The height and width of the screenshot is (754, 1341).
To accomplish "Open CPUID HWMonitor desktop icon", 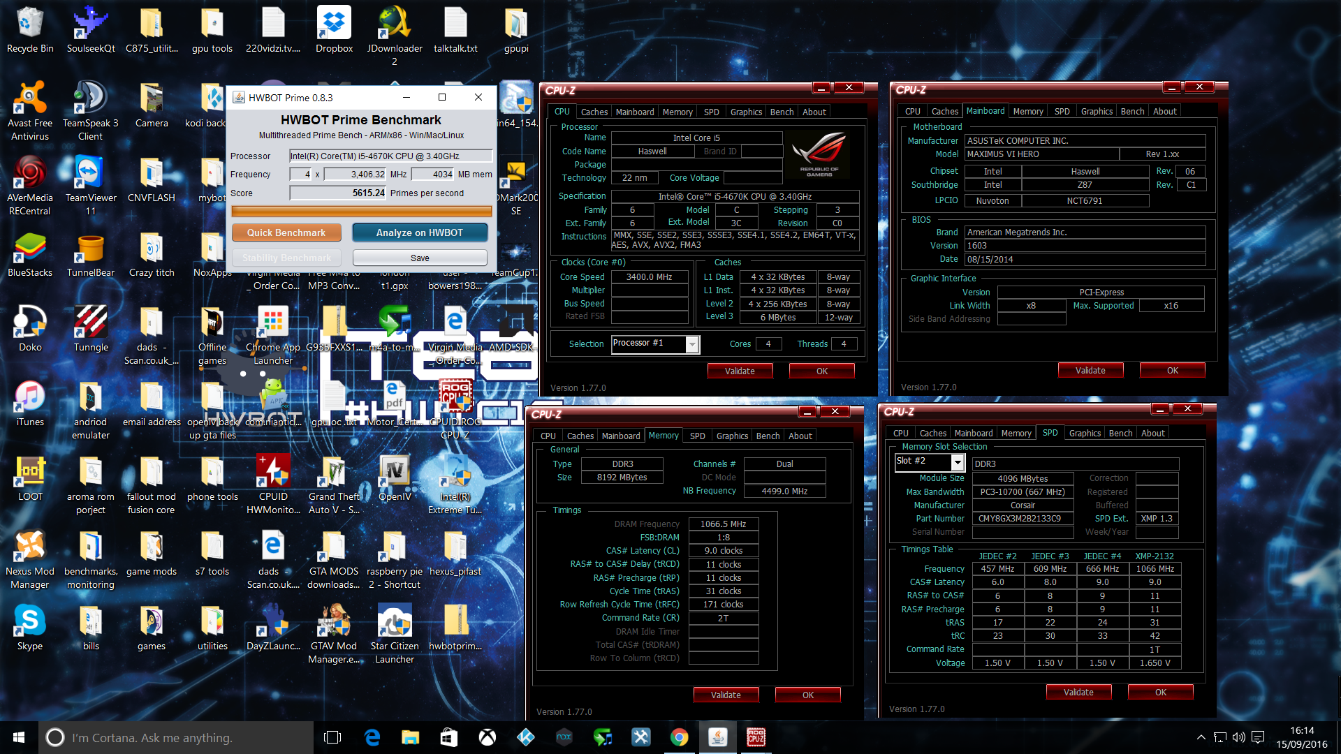I will (273, 484).
